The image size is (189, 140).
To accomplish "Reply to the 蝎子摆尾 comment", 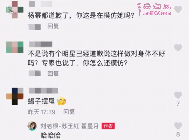I will (x=69, y=112).
